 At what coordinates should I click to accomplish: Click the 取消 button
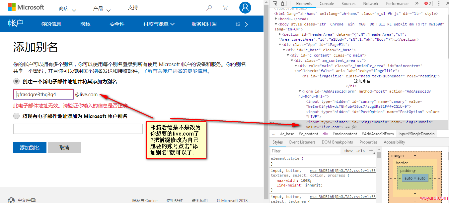[x=64, y=147]
